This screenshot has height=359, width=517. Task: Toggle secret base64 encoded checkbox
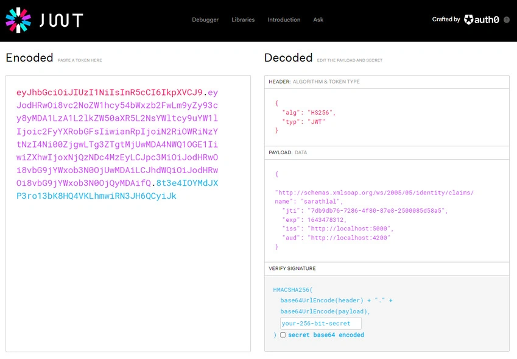pos(283,335)
